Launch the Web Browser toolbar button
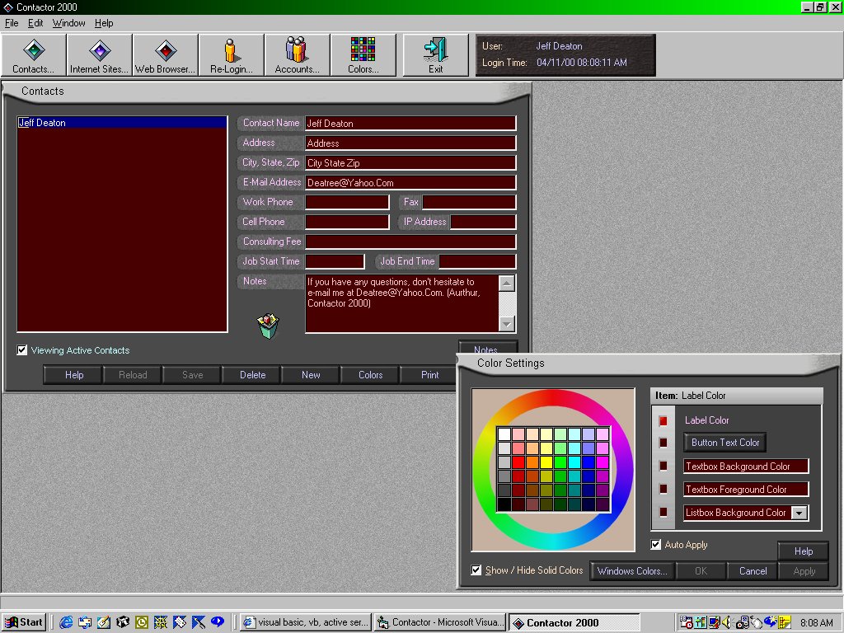This screenshot has width=844, height=633. tap(165, 55)
